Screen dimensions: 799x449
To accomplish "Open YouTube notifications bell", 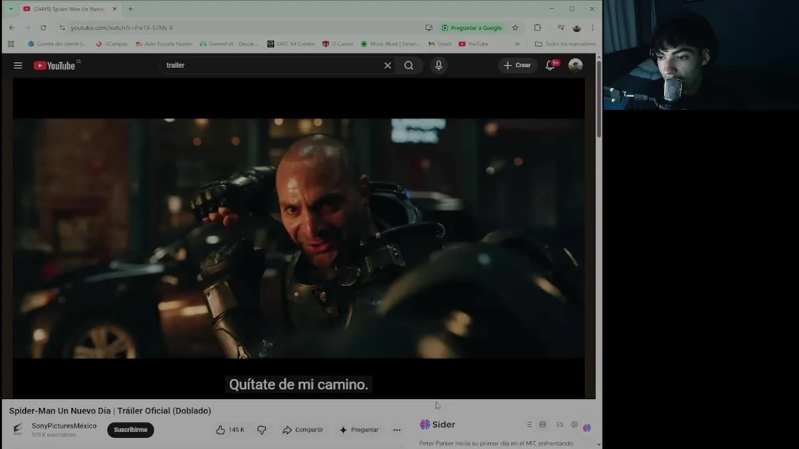I will coord(551,65).
